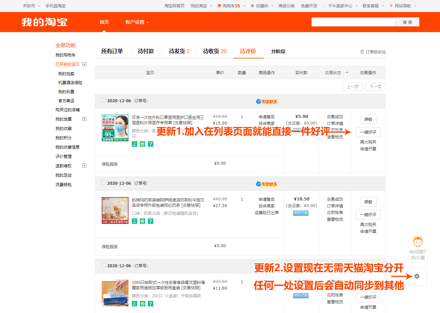Screen dimensions: 440x313
Task: Click 申请开票 for the gloves order
Action: click(x=368, y=307)
